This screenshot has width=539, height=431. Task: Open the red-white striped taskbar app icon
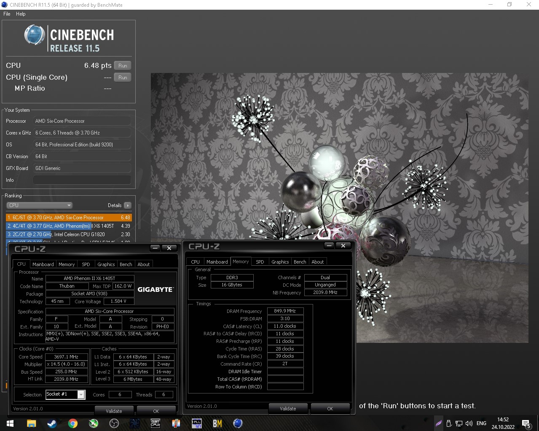176,423
